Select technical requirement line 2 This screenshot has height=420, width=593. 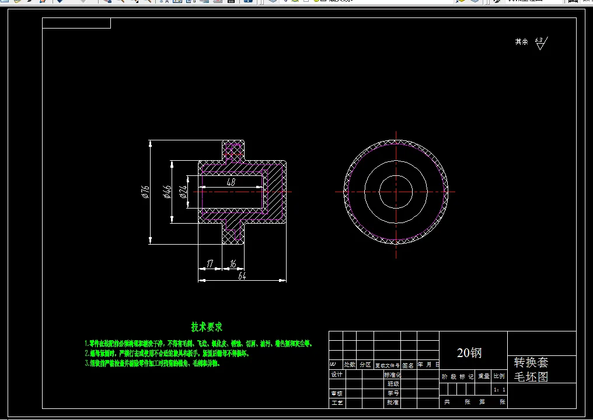click(x=167, y=354)
